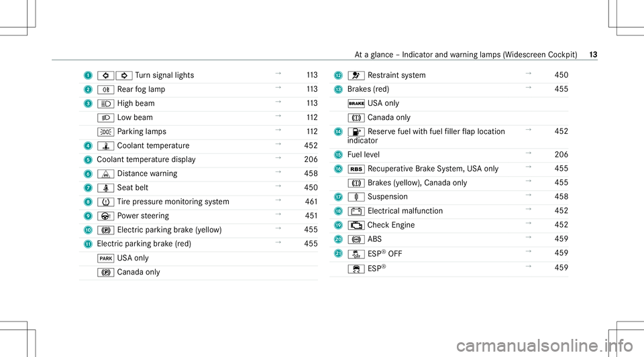Click the PARK USA only icon
This screenshot has width=644, height=357.
pos(105,259)
